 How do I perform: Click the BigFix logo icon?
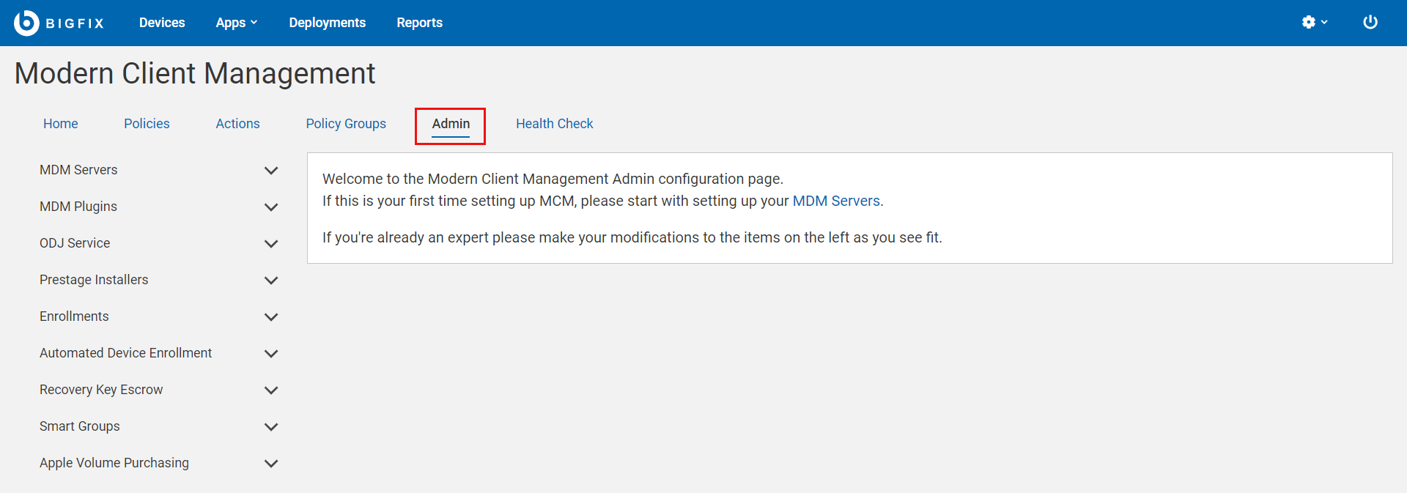26,23
